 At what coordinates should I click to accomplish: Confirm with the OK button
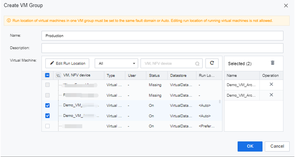click(250, 146)
